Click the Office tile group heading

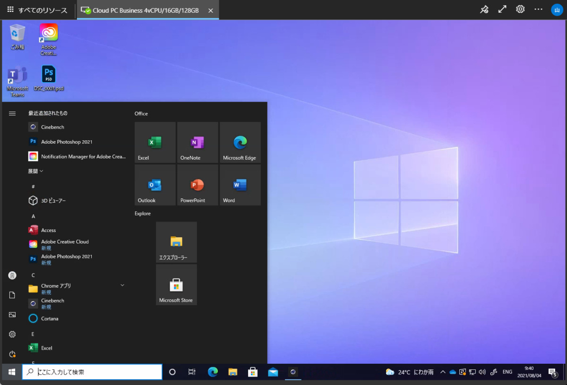(141, 113)
